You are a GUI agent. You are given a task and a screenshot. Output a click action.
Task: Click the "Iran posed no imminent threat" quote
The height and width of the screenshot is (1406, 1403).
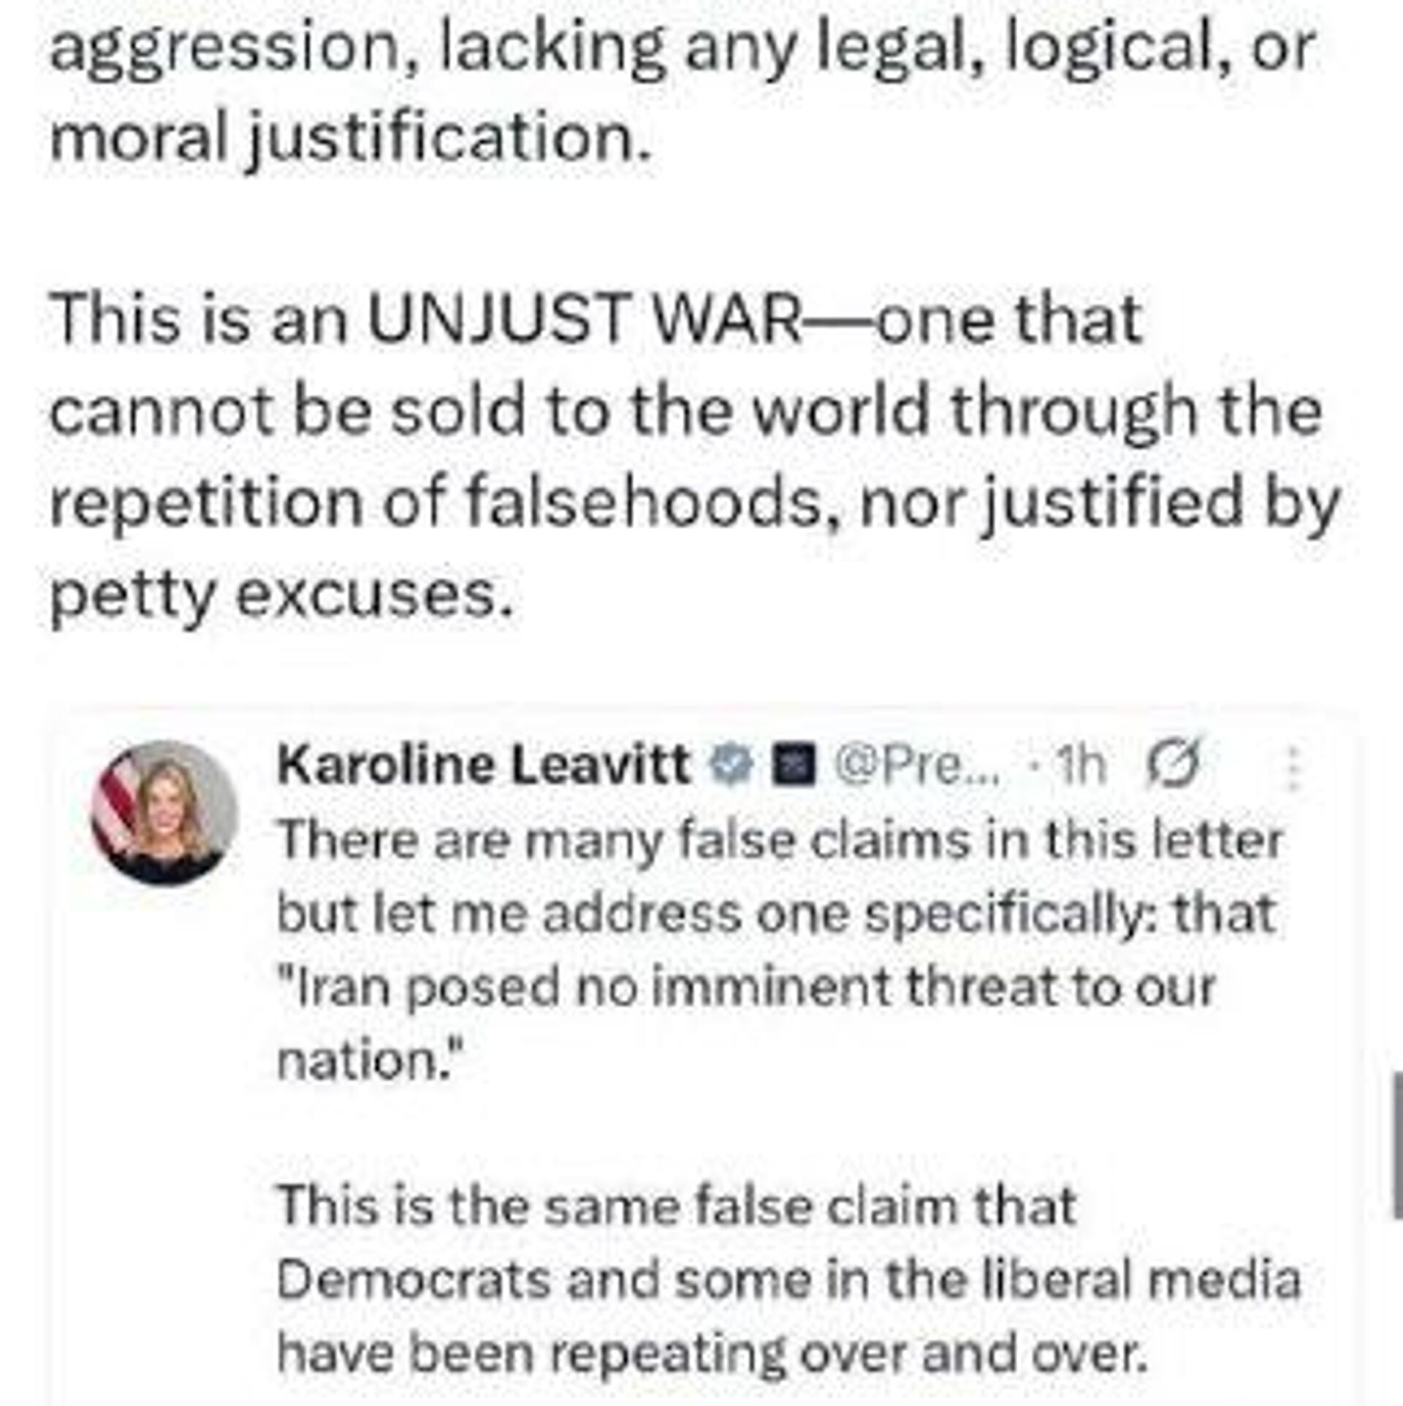pos(746,987)
